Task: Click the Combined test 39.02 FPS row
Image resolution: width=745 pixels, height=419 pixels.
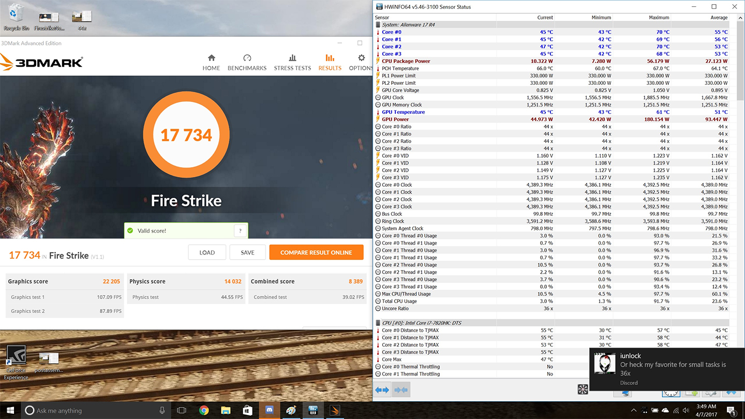Action: [307, 297]
